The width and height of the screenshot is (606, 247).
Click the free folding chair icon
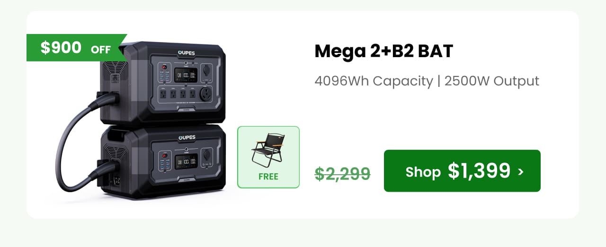click(268, 150)
